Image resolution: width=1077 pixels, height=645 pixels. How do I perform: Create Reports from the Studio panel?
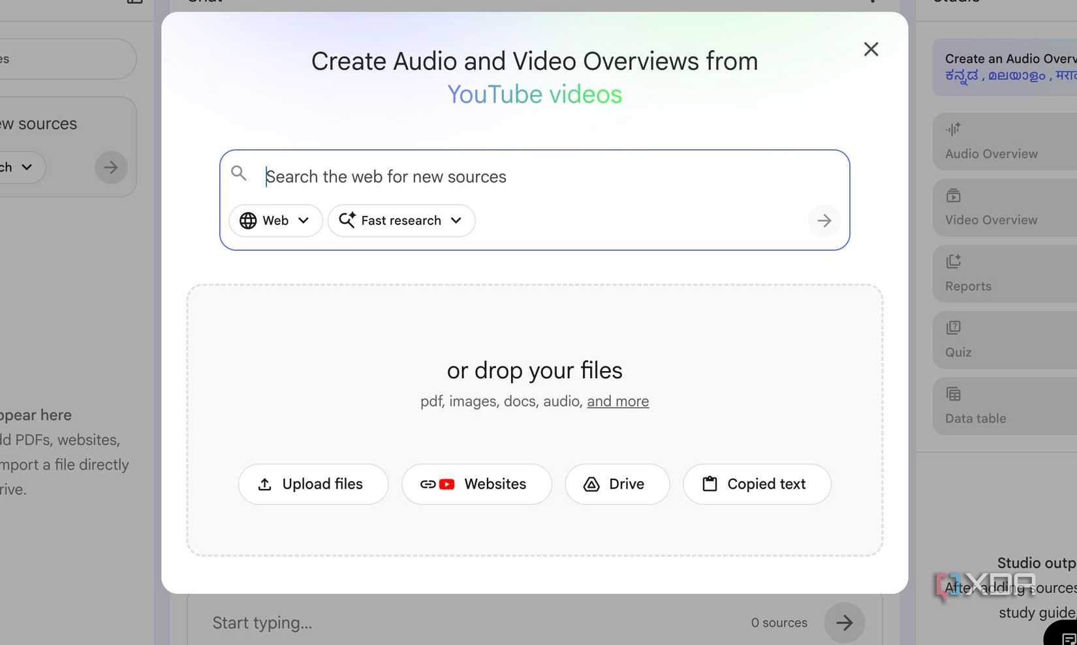click(x=1005, y=274)
